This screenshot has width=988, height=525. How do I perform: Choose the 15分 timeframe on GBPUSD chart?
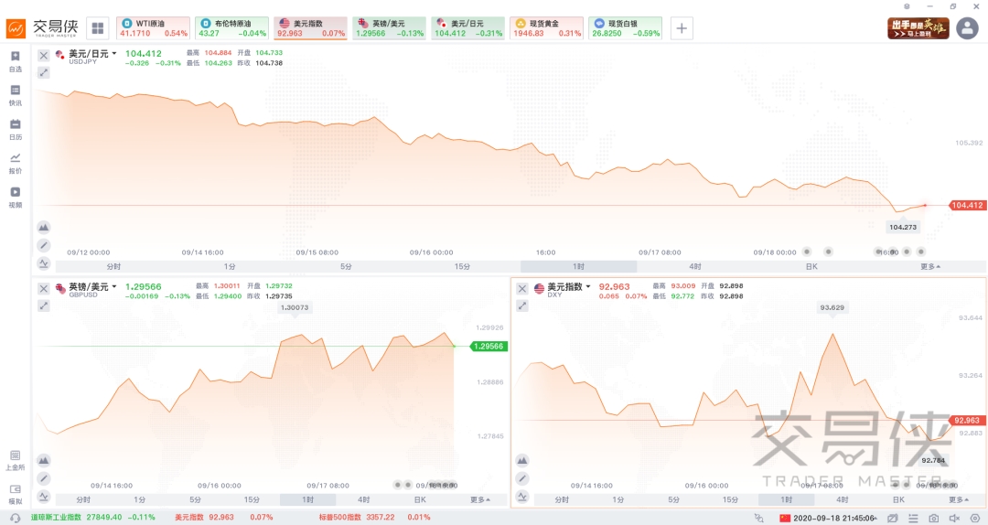tap(252, 499)
